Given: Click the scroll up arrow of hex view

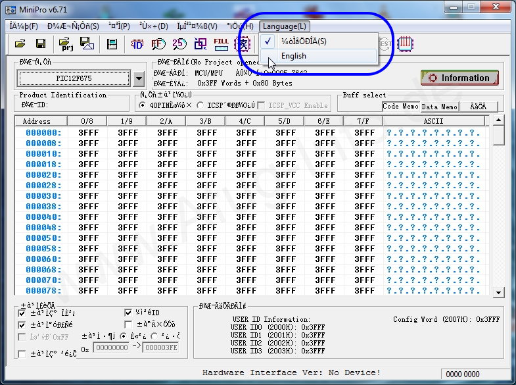Looking at the screenshot, I should 498,120.
